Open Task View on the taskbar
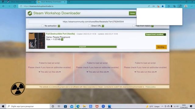The image size is (195, 109). click(x=59, y=106)
